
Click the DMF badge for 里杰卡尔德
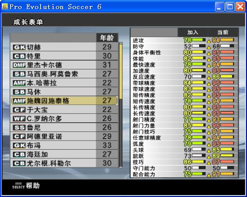point(19,65)
